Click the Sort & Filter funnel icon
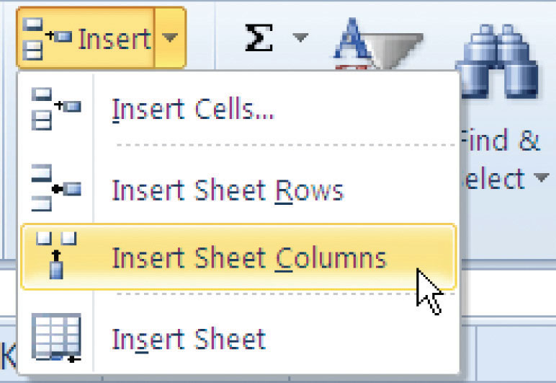Image resolution: width=556 pixels, height=383 pixels. 378,44
